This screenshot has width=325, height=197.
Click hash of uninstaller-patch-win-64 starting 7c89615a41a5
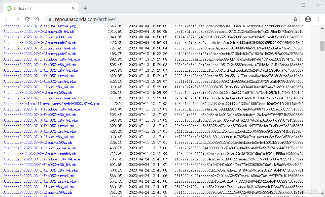point(239,104)
